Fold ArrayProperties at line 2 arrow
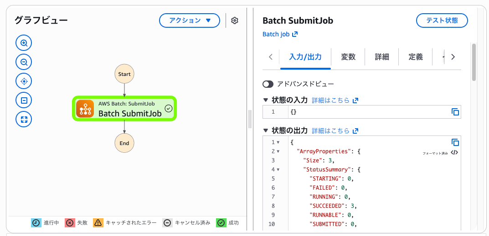 (x=278, y=151)
